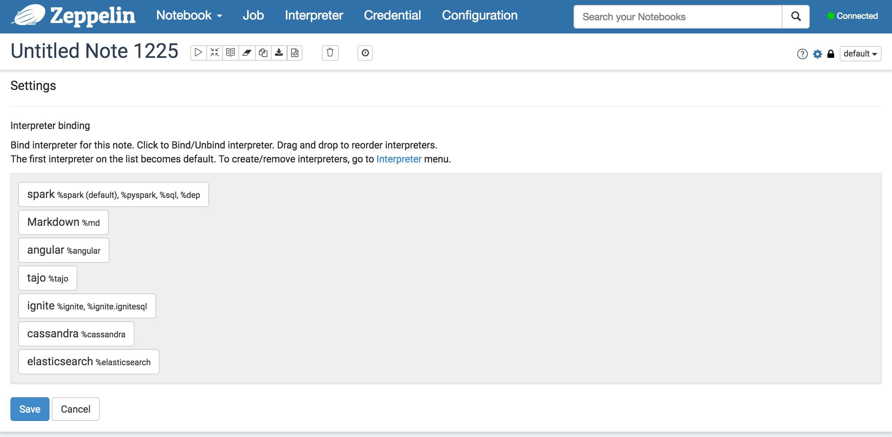
Task: Open the Notebook dropdown menu
Action: pos(189,16)
